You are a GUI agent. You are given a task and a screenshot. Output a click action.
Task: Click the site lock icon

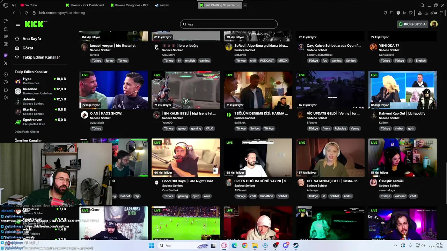34,13
